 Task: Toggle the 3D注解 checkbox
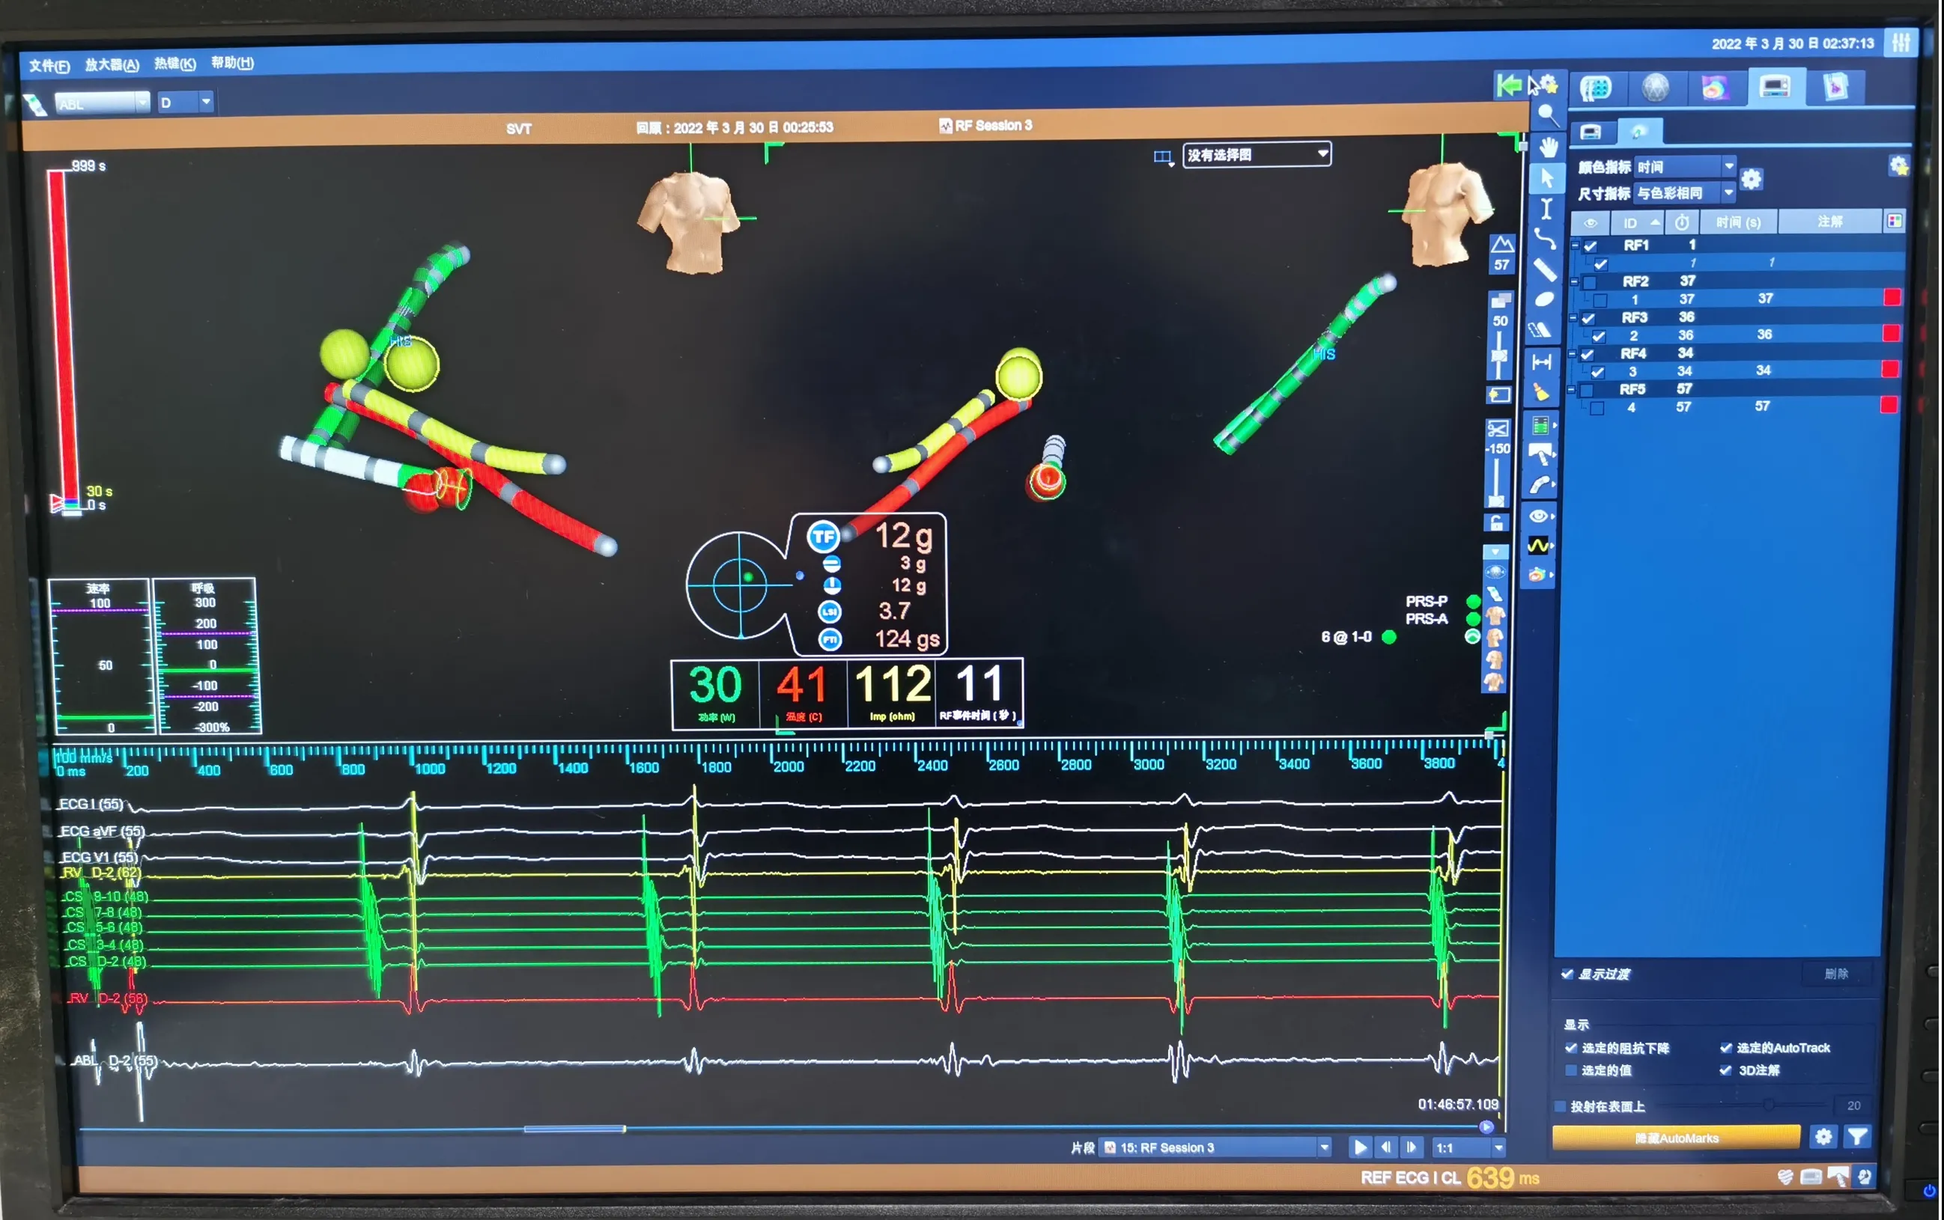pos(1726,1070)
